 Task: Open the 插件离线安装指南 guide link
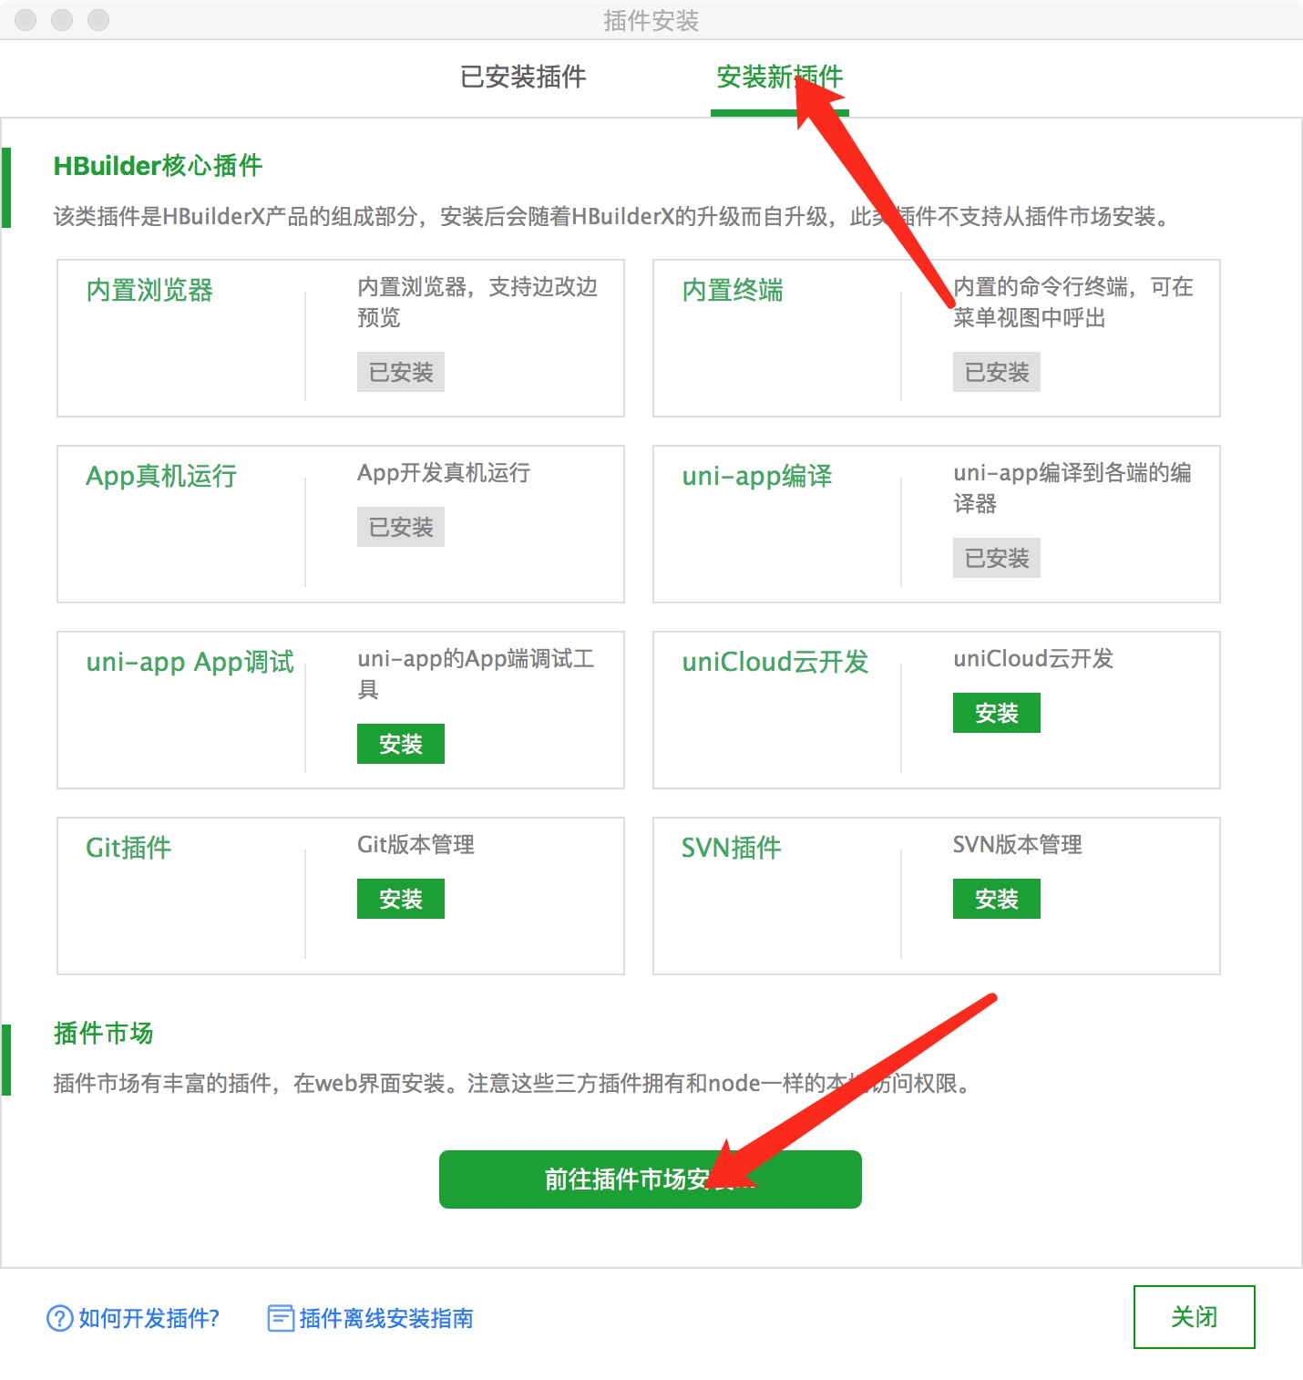point(386,1317)
